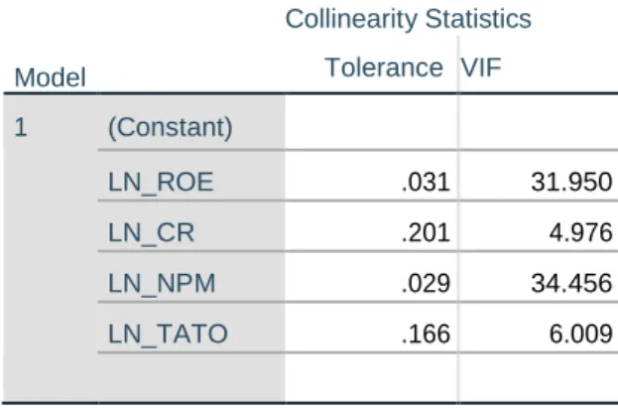Select the Tolerance column header

tap(384, 68)
